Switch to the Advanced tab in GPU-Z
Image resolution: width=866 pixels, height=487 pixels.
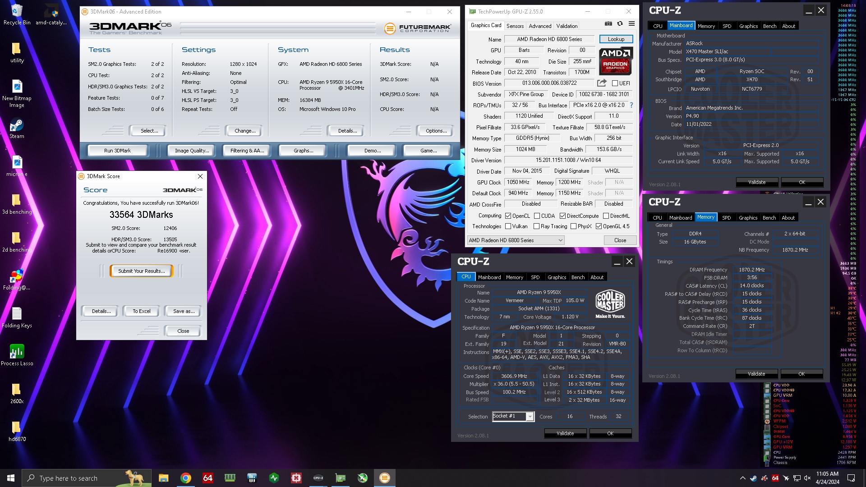tap(540, 26)
